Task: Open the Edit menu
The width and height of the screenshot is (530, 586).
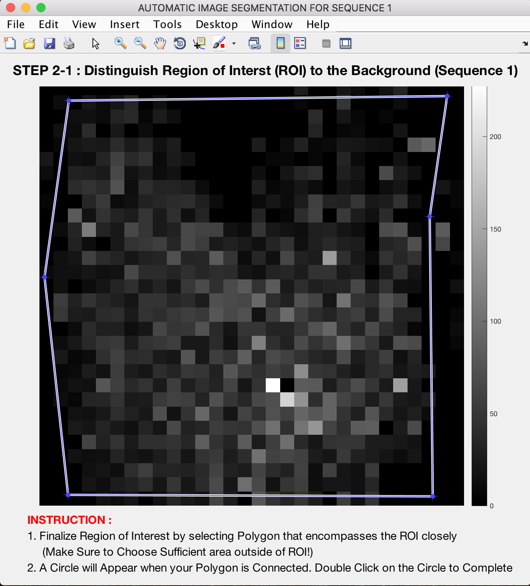Action: click(x=49, y=24)
